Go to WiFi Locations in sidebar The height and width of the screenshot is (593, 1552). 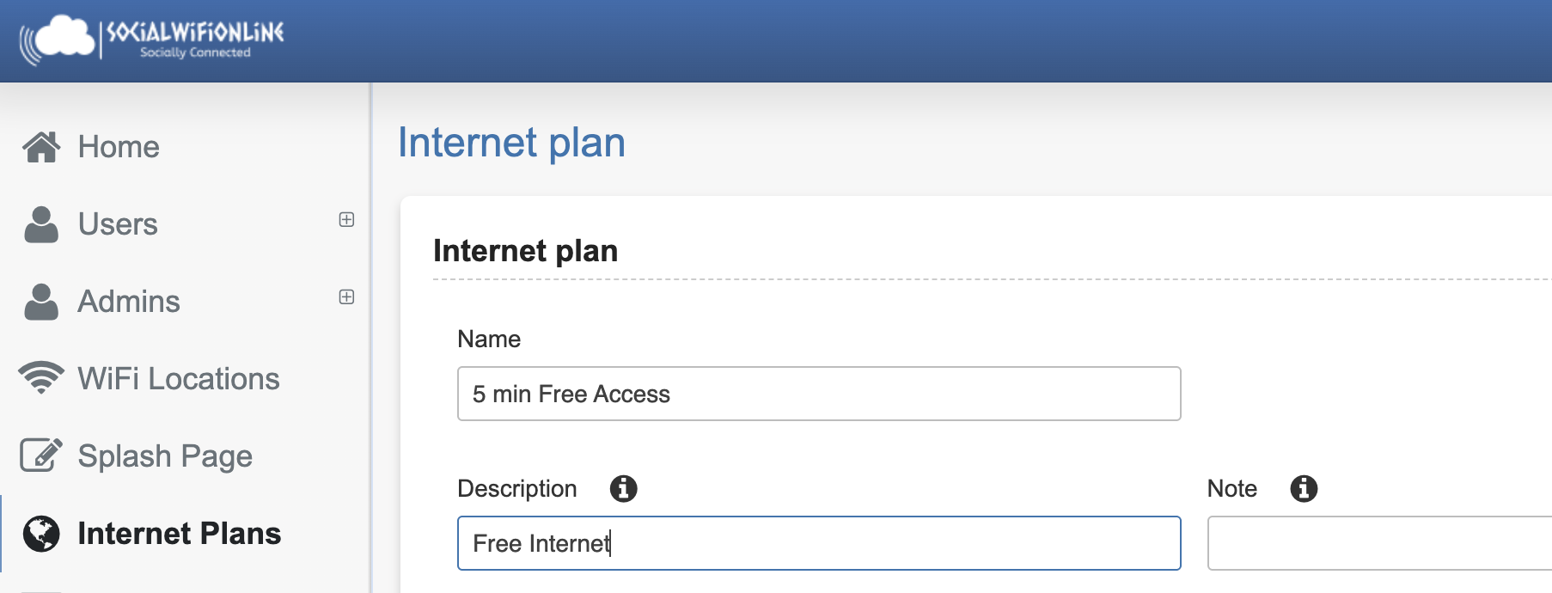click(x=179, y=379)
